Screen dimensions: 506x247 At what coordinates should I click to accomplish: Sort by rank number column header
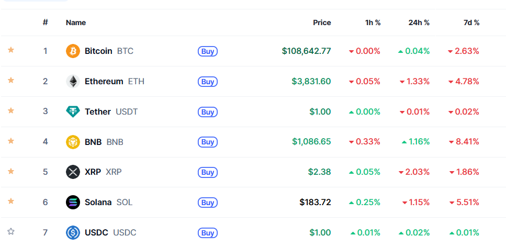(46, 23)
